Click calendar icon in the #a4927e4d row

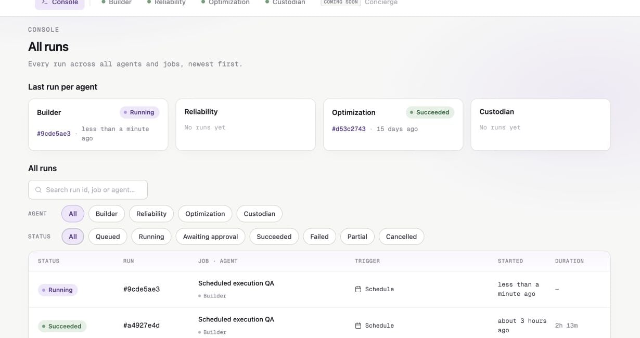pos(358,326)
